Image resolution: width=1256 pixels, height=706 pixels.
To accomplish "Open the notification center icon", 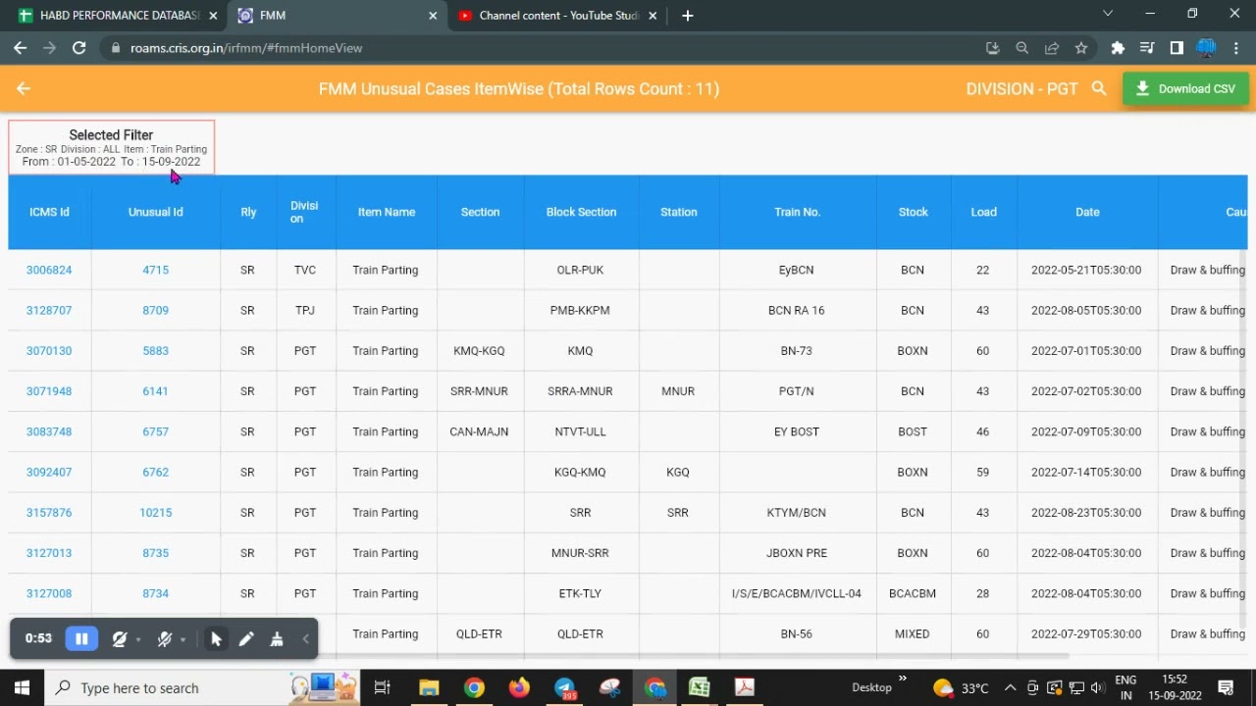I will 1226,687.
